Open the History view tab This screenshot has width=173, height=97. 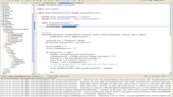pos(66,76)
